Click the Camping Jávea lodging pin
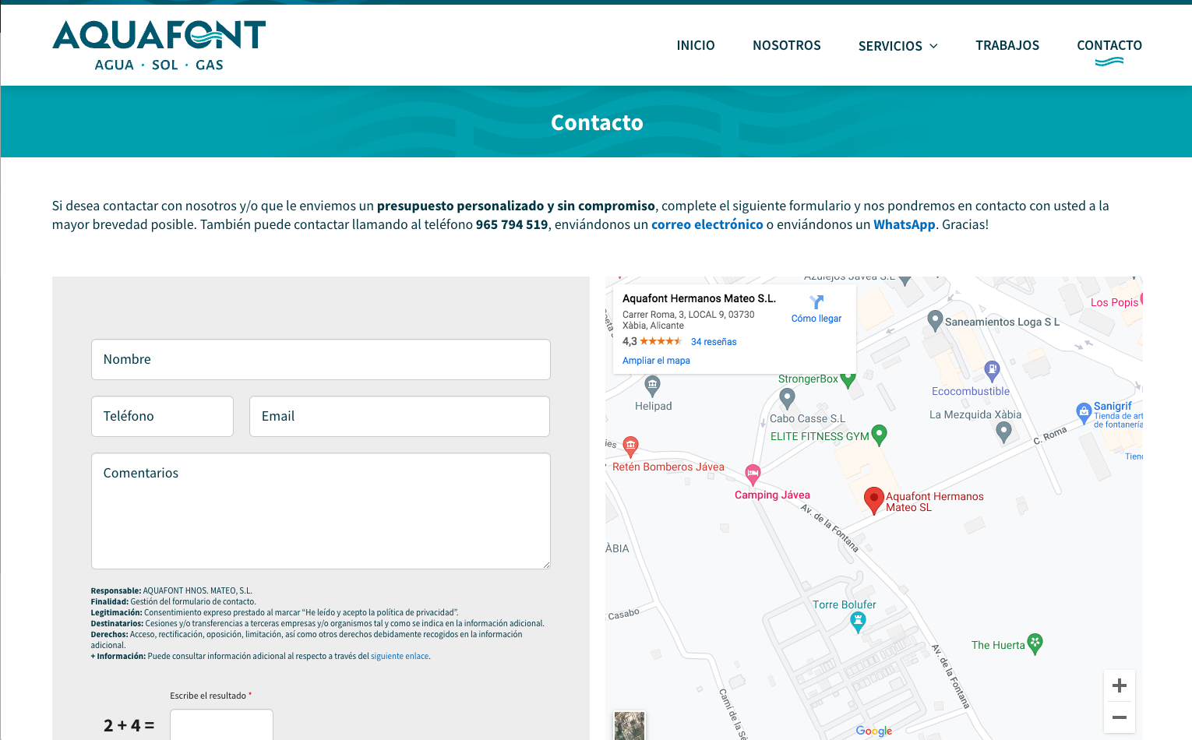 click(753, 474)
